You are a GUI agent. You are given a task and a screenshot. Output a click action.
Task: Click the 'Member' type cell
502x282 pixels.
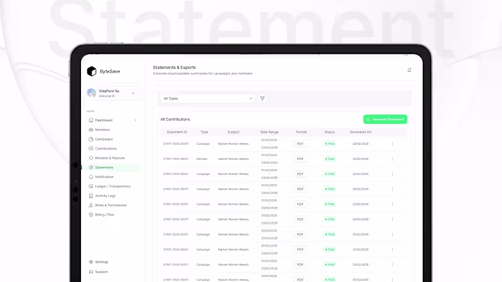[x=201, y=159]
